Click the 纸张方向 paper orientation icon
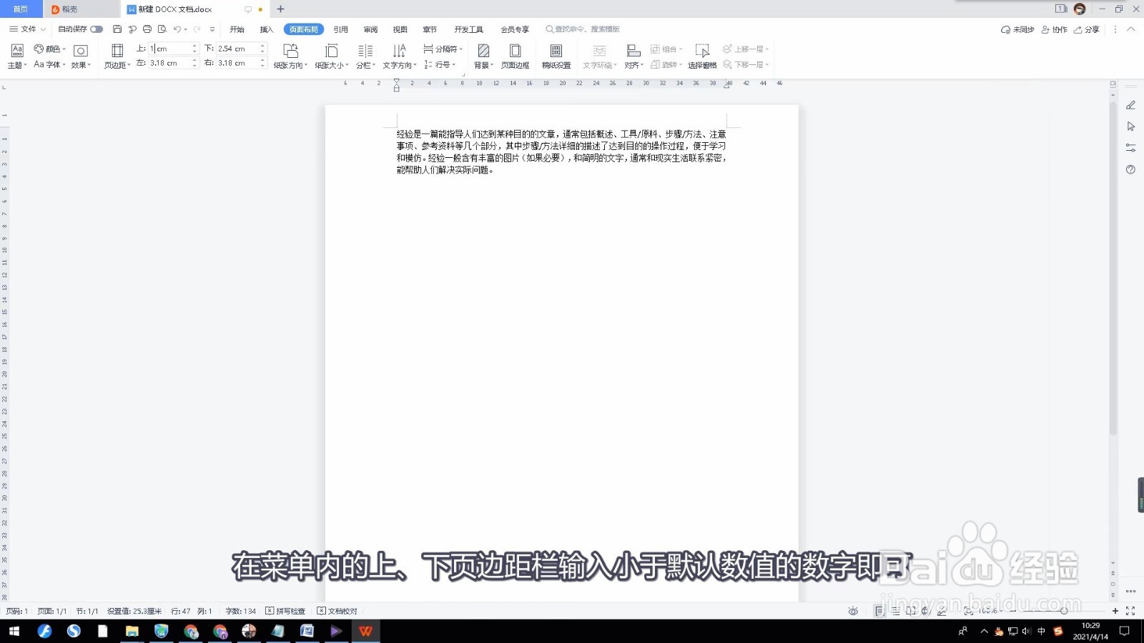The height and width of the screenshot is (643, 1144). [x=290, y=52]
